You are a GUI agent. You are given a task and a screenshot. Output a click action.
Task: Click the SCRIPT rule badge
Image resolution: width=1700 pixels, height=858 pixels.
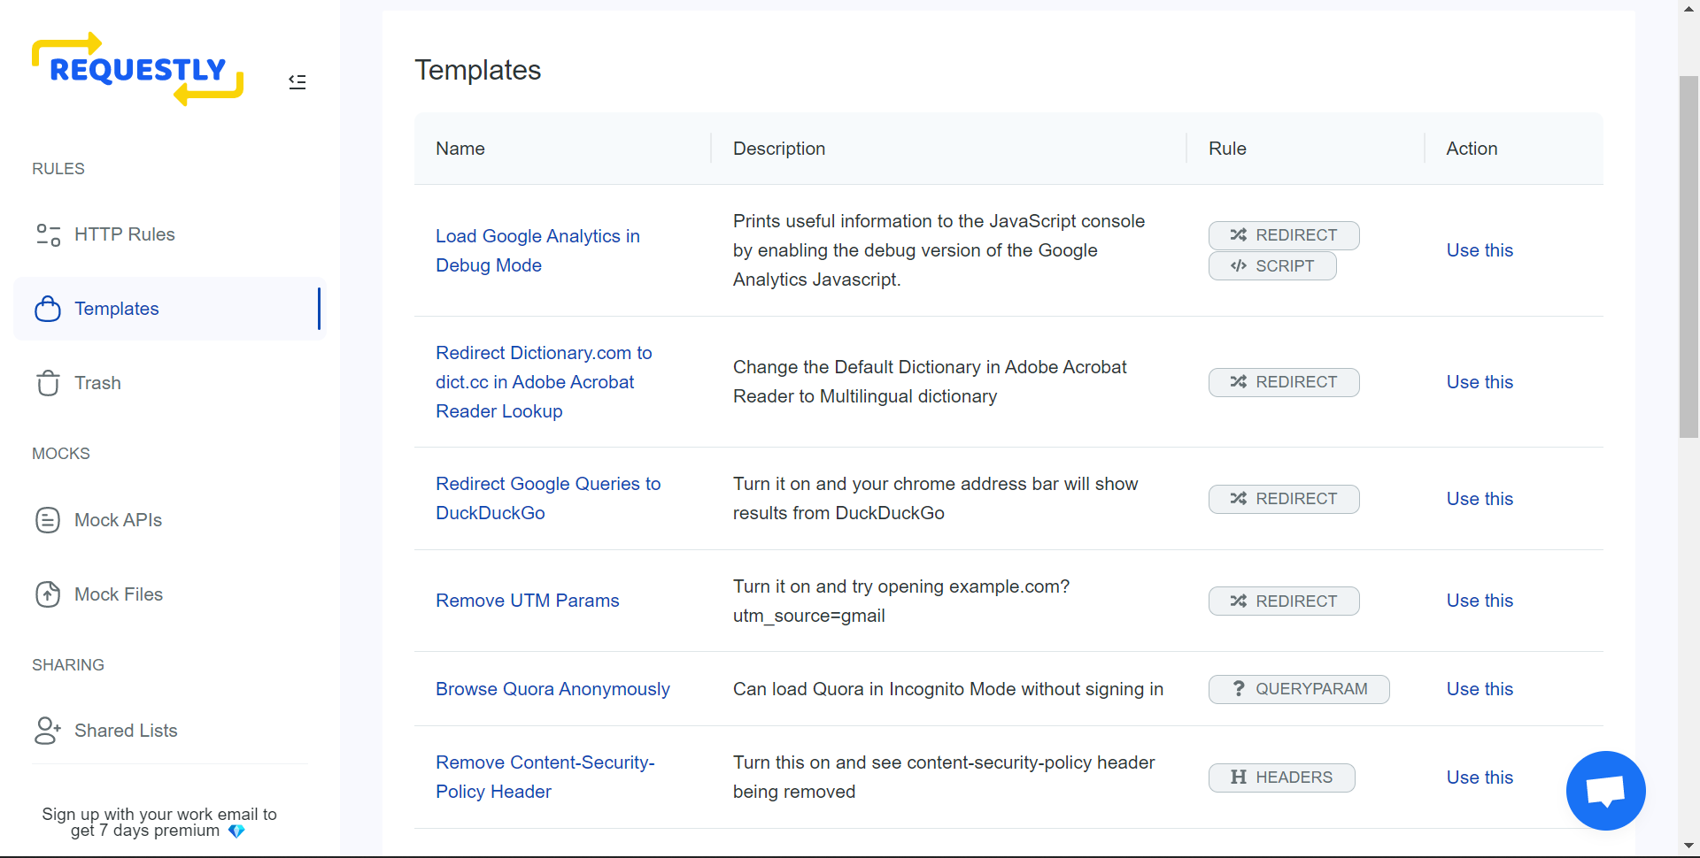[x=1272, y=265]
